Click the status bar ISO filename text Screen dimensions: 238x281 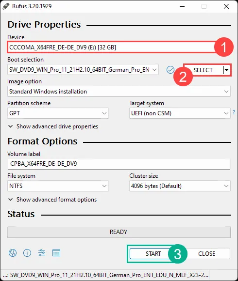tap(105, 275)
